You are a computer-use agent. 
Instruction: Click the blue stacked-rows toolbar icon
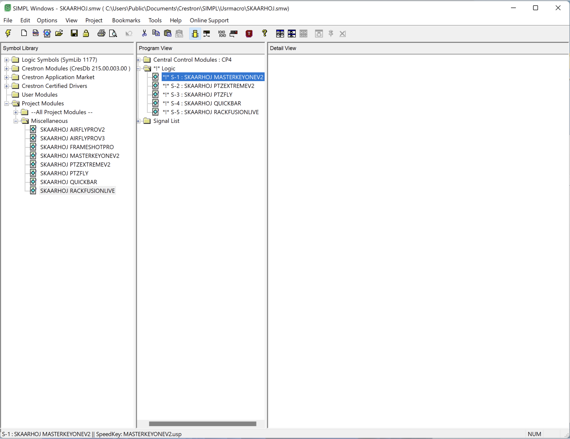tap(292, 33)
